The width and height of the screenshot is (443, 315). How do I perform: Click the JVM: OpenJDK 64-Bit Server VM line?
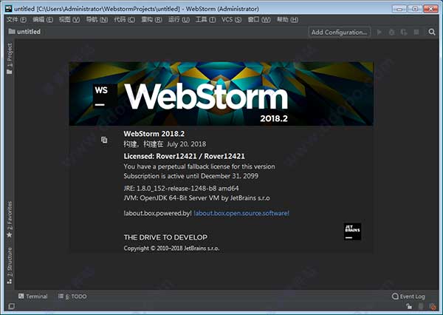(196, 198)
